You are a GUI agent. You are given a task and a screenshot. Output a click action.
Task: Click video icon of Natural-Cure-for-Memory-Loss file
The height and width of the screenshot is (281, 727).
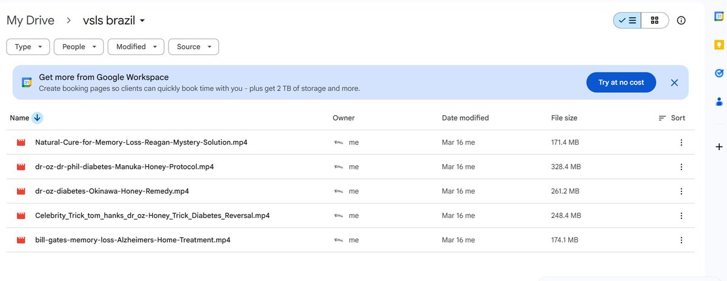[x=21, y=142]
